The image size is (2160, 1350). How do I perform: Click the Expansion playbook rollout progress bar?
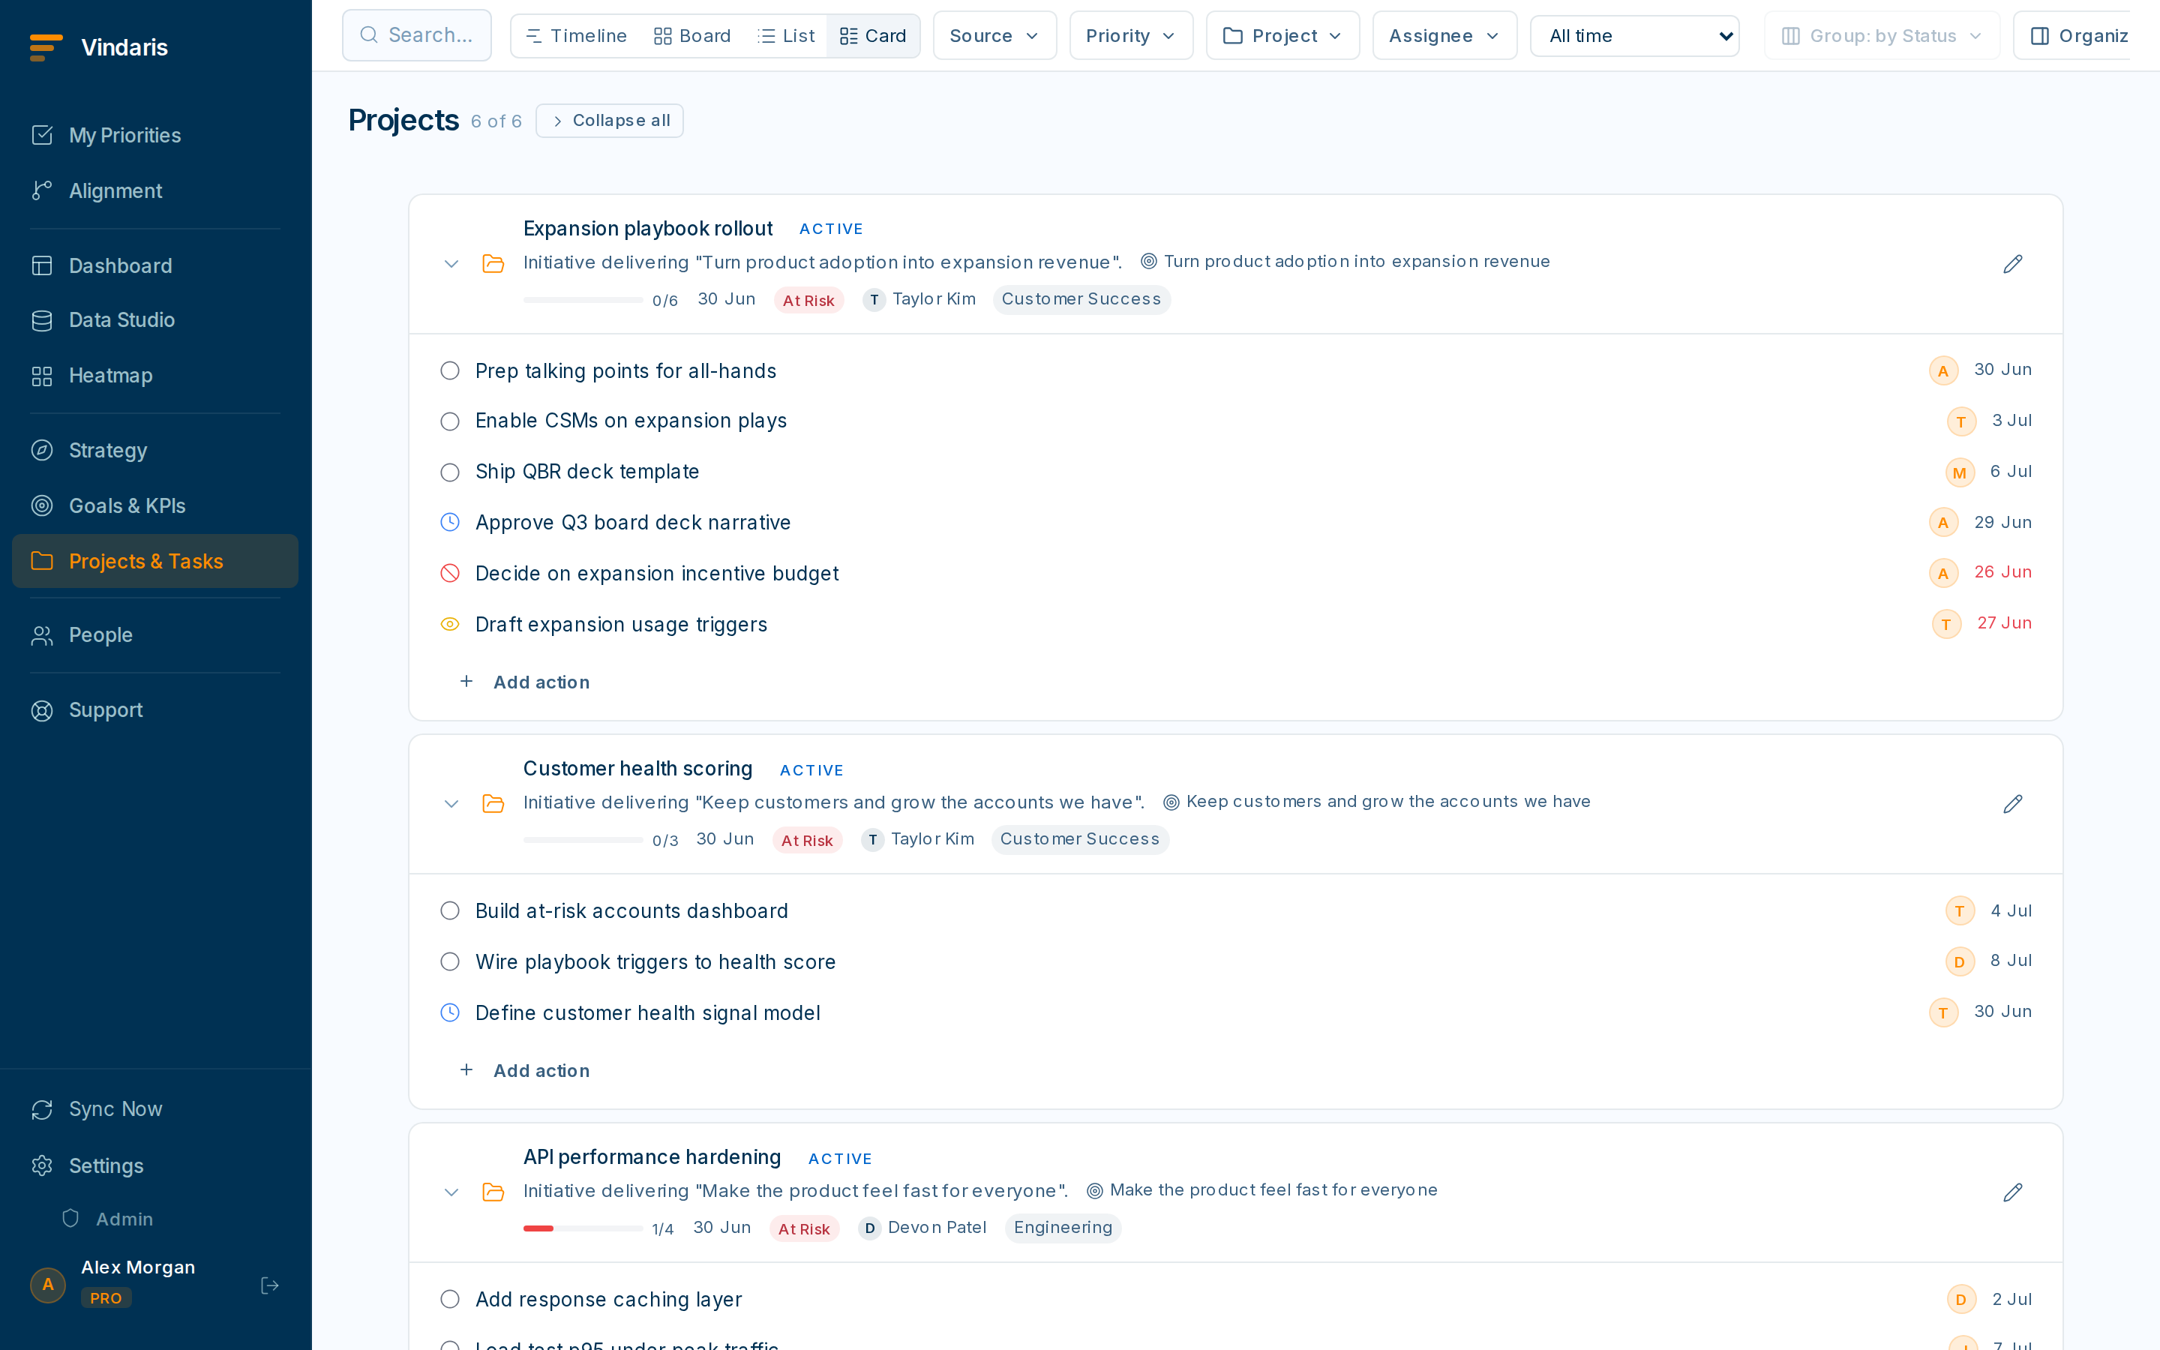click(x=583, y=300)
